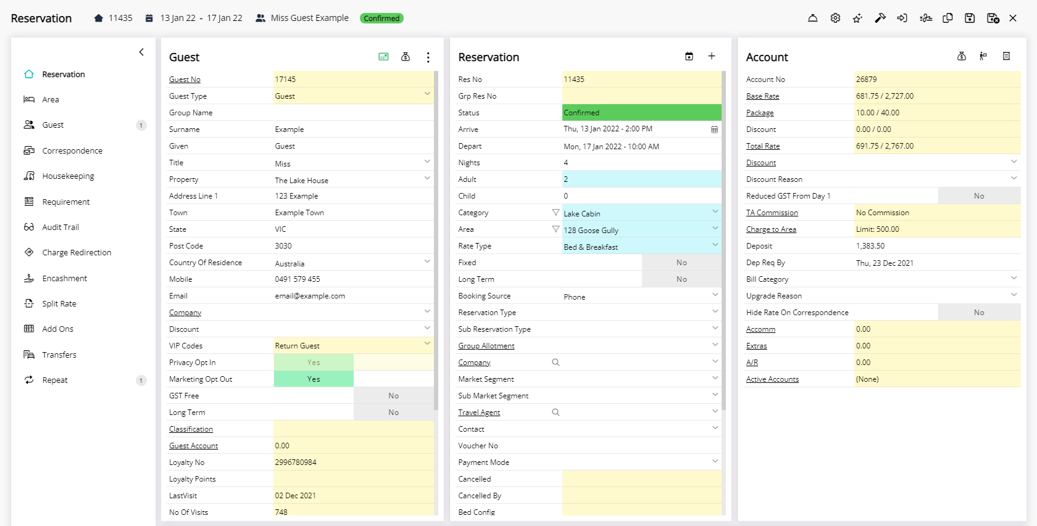This screenshot has width=1037, height=526.
Task: Open the Arrive date calendar picker icon
Action: pyautogui.click(x=714, y=129)
